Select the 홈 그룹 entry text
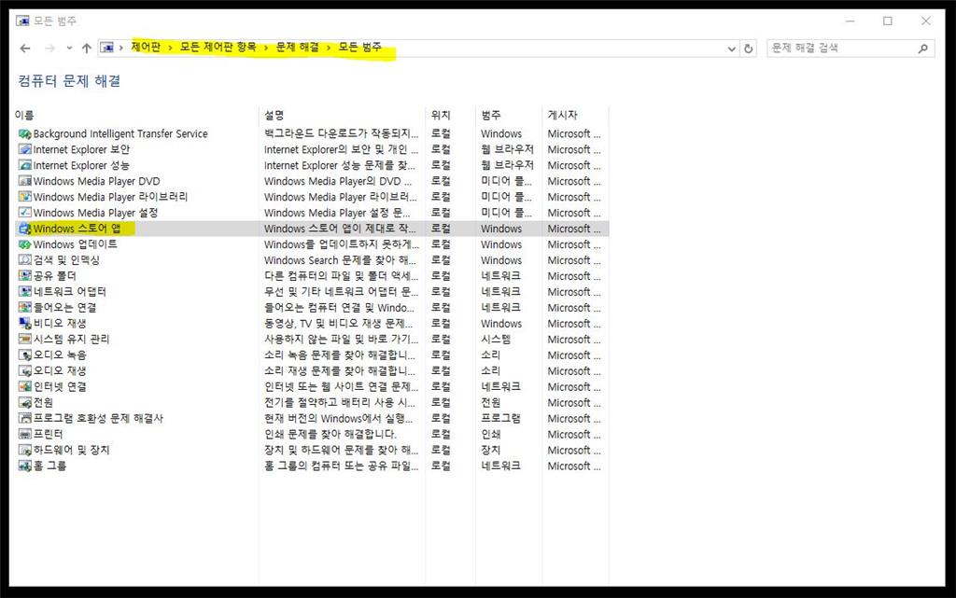Image resolution: width=956 pixels, height=598 pixels. pyautogui.click(x=50, y=466)
